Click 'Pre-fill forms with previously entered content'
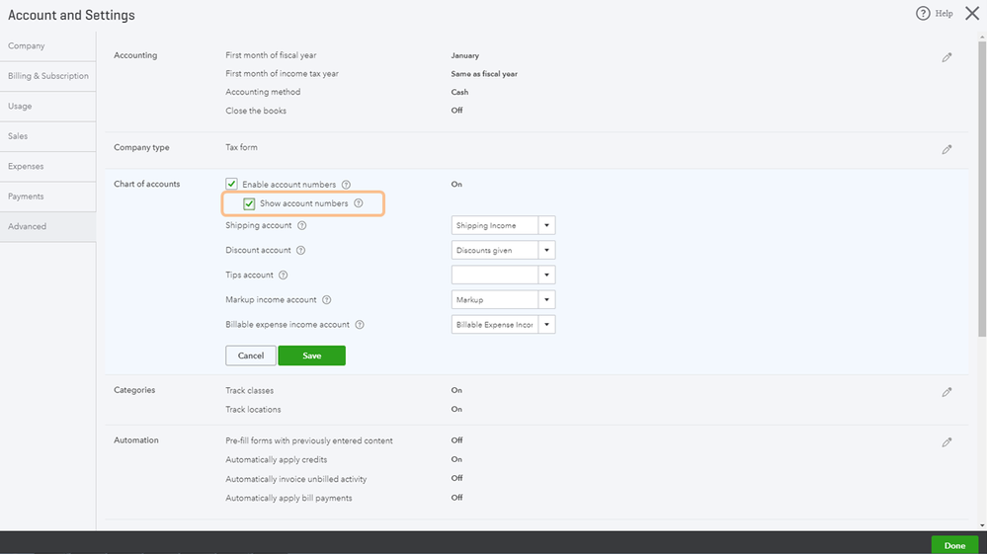Image resolution: width=987 pixels, height=554 pixels. pos(309,440)
